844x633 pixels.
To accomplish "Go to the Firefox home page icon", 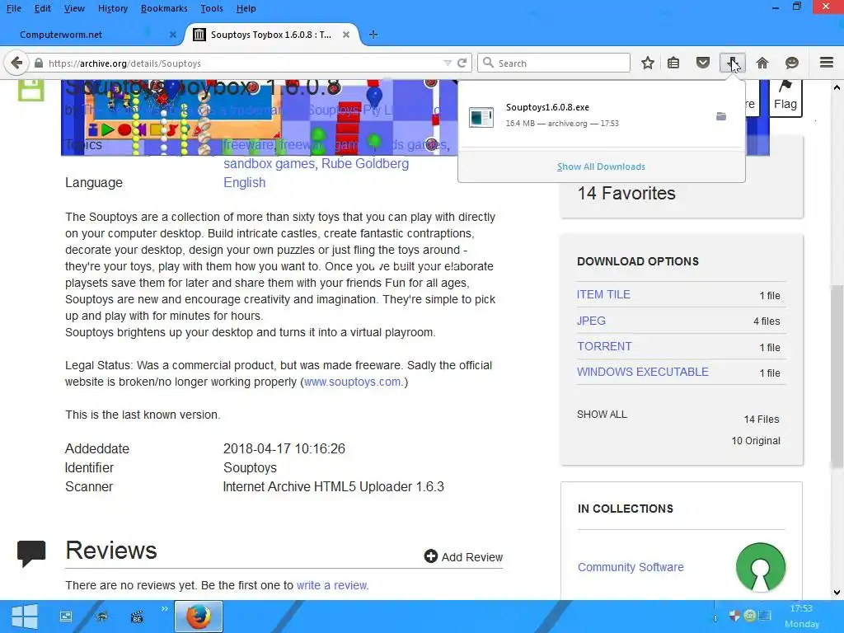I will [762, 63].
